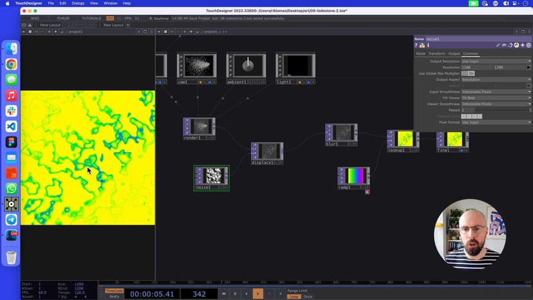Click the New Layout button

(x=113, y=25)
